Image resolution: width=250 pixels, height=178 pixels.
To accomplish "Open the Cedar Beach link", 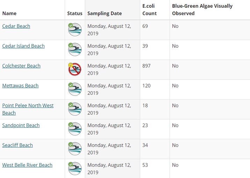I will [16, 26].
